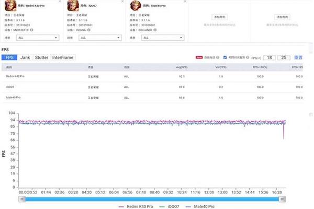Click info icon beside device V2049A
Viewport: 314px width, 209px height.
89,30
